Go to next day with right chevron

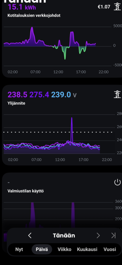(x=98, y=235)
